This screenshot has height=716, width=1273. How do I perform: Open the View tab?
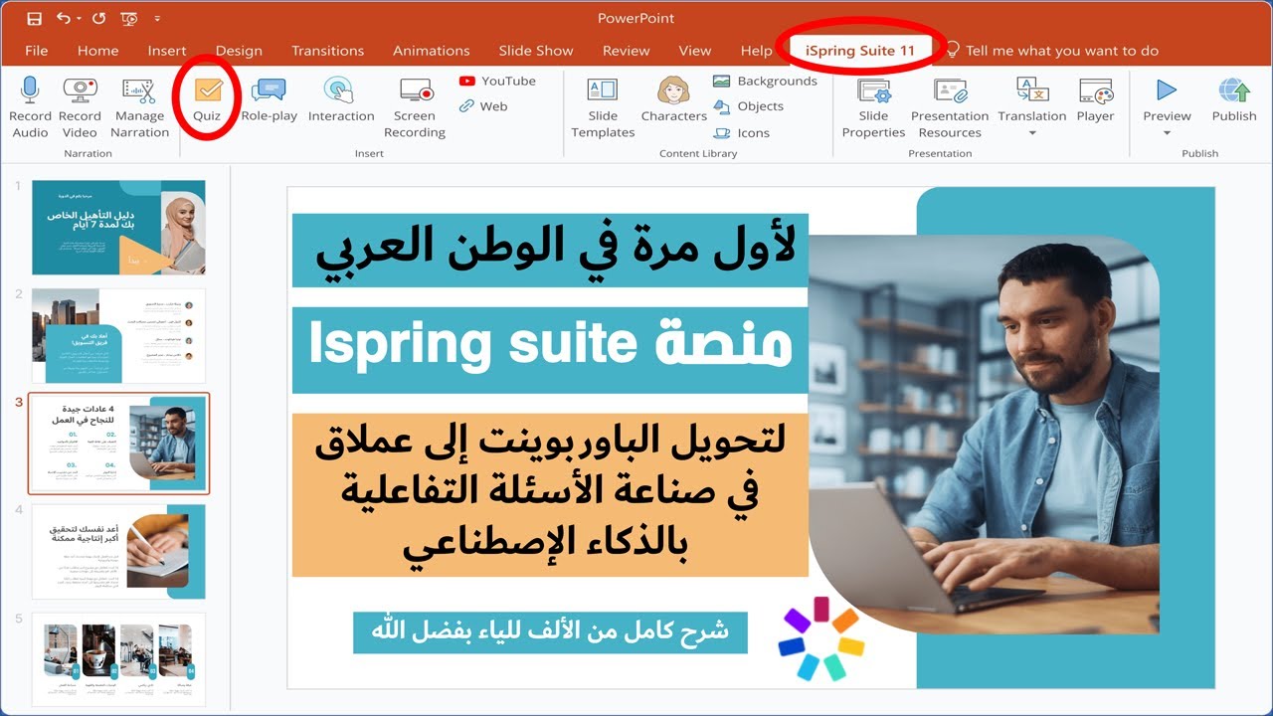point(694,51)
